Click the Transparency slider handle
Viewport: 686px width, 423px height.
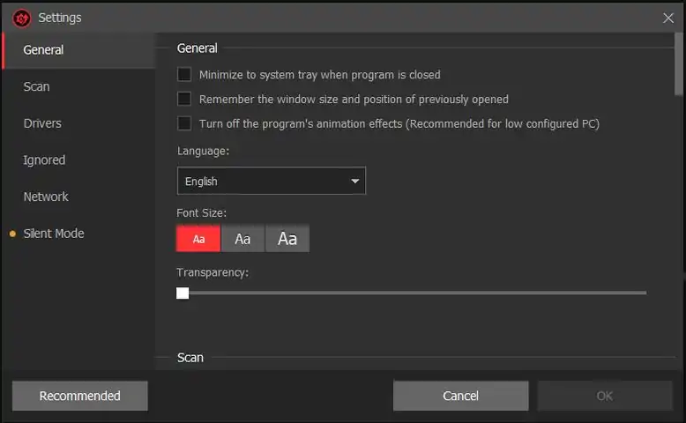183,293
